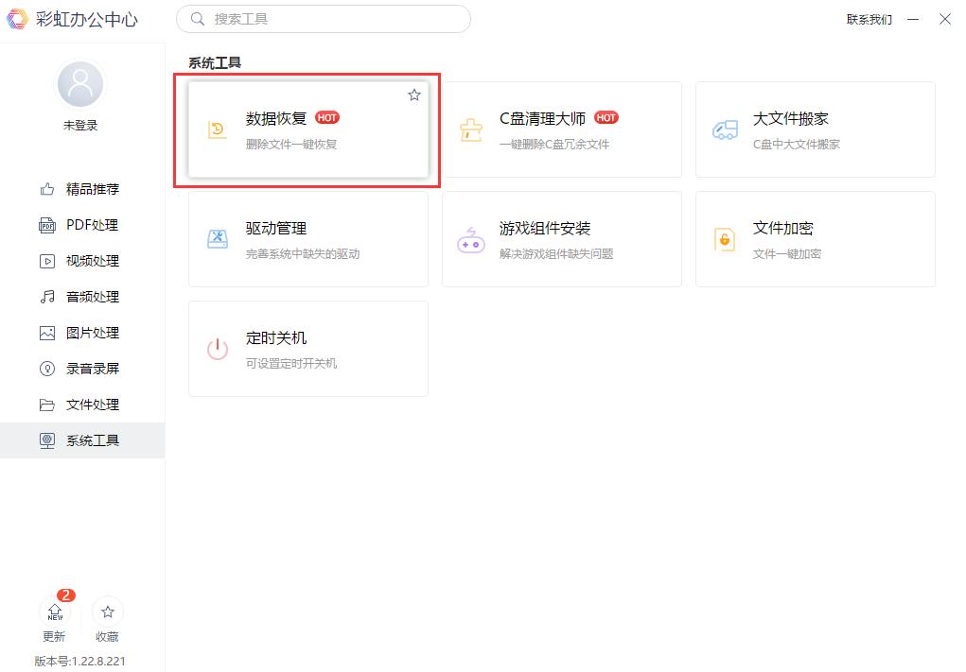Click the 未登录 login text
This screenshot has width=966, height=672.
[80, 124]
